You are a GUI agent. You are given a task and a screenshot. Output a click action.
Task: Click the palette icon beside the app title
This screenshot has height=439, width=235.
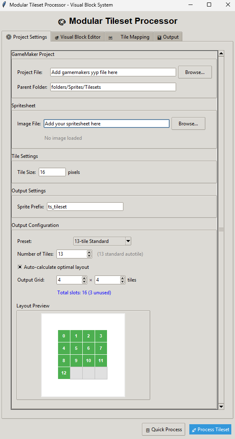click(x=61, y=22)
